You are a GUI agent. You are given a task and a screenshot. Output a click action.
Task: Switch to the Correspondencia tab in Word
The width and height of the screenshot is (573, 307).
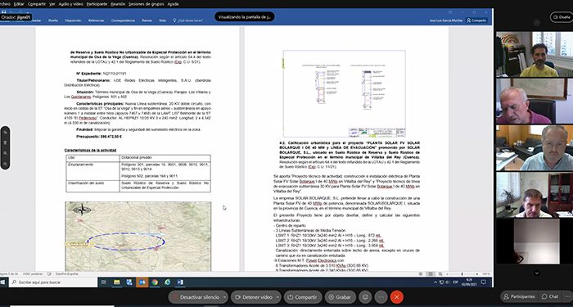(123, 20)
